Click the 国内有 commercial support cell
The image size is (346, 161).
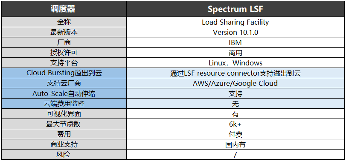236,144
